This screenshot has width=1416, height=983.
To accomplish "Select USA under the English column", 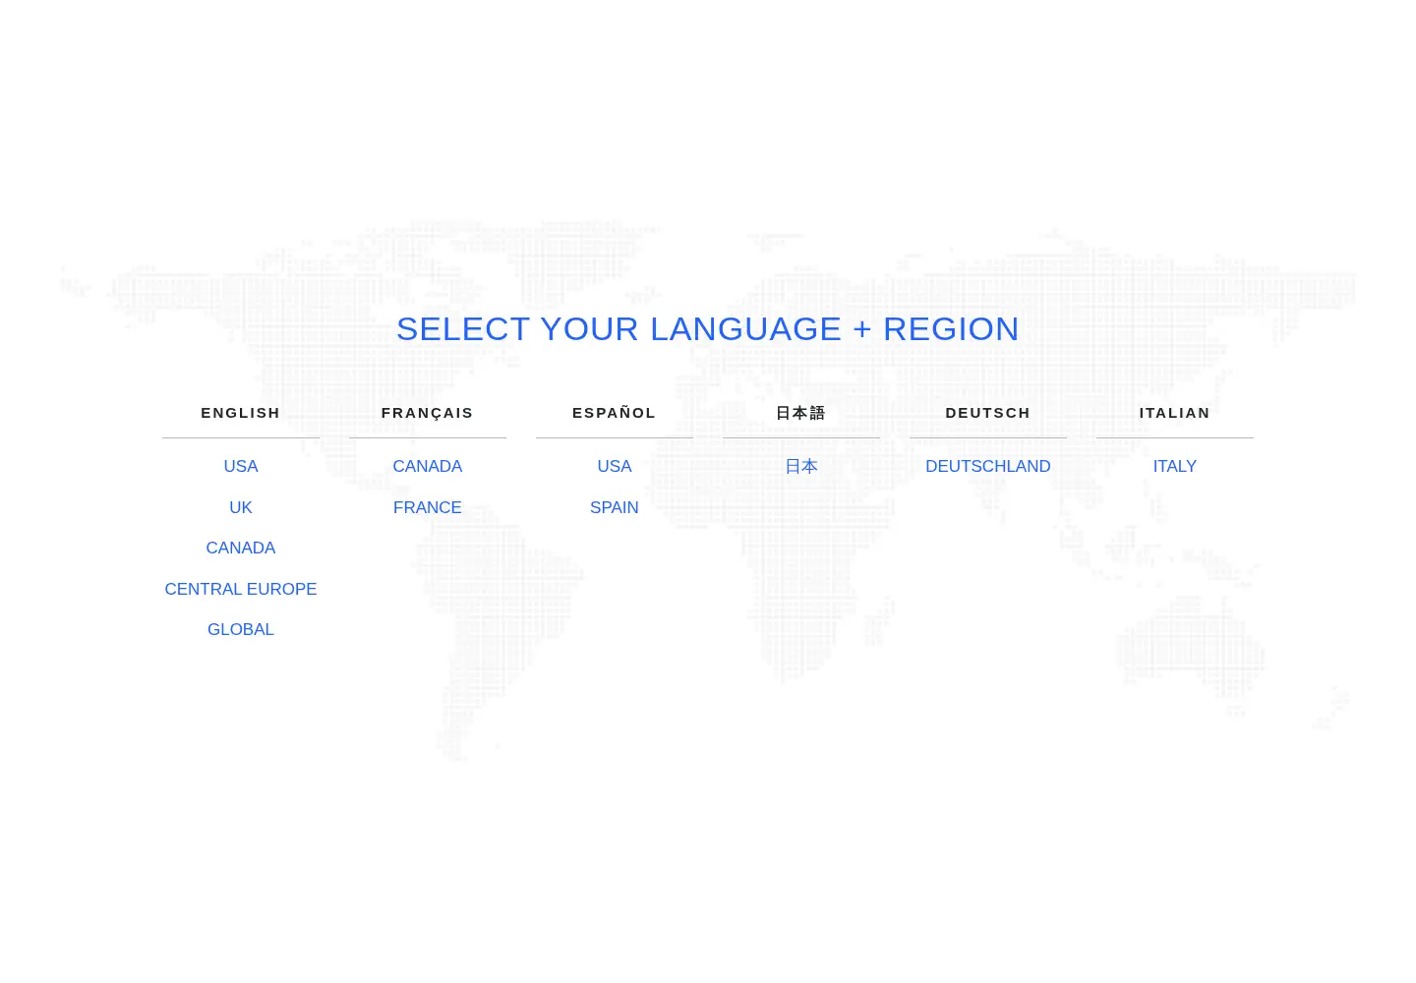I will pos(241,467).
